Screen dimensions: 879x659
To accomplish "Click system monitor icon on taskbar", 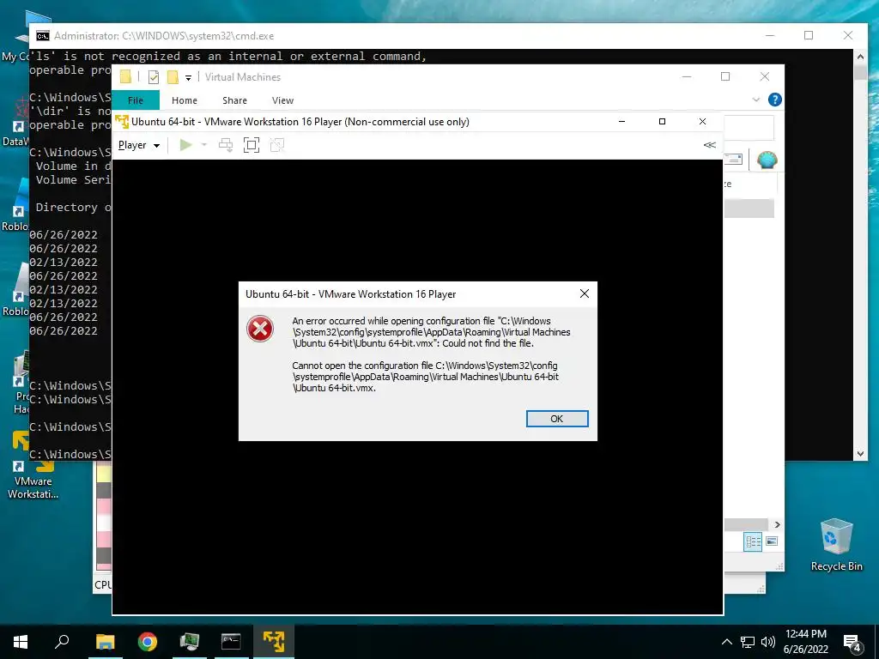I will [x=190, y=642].
